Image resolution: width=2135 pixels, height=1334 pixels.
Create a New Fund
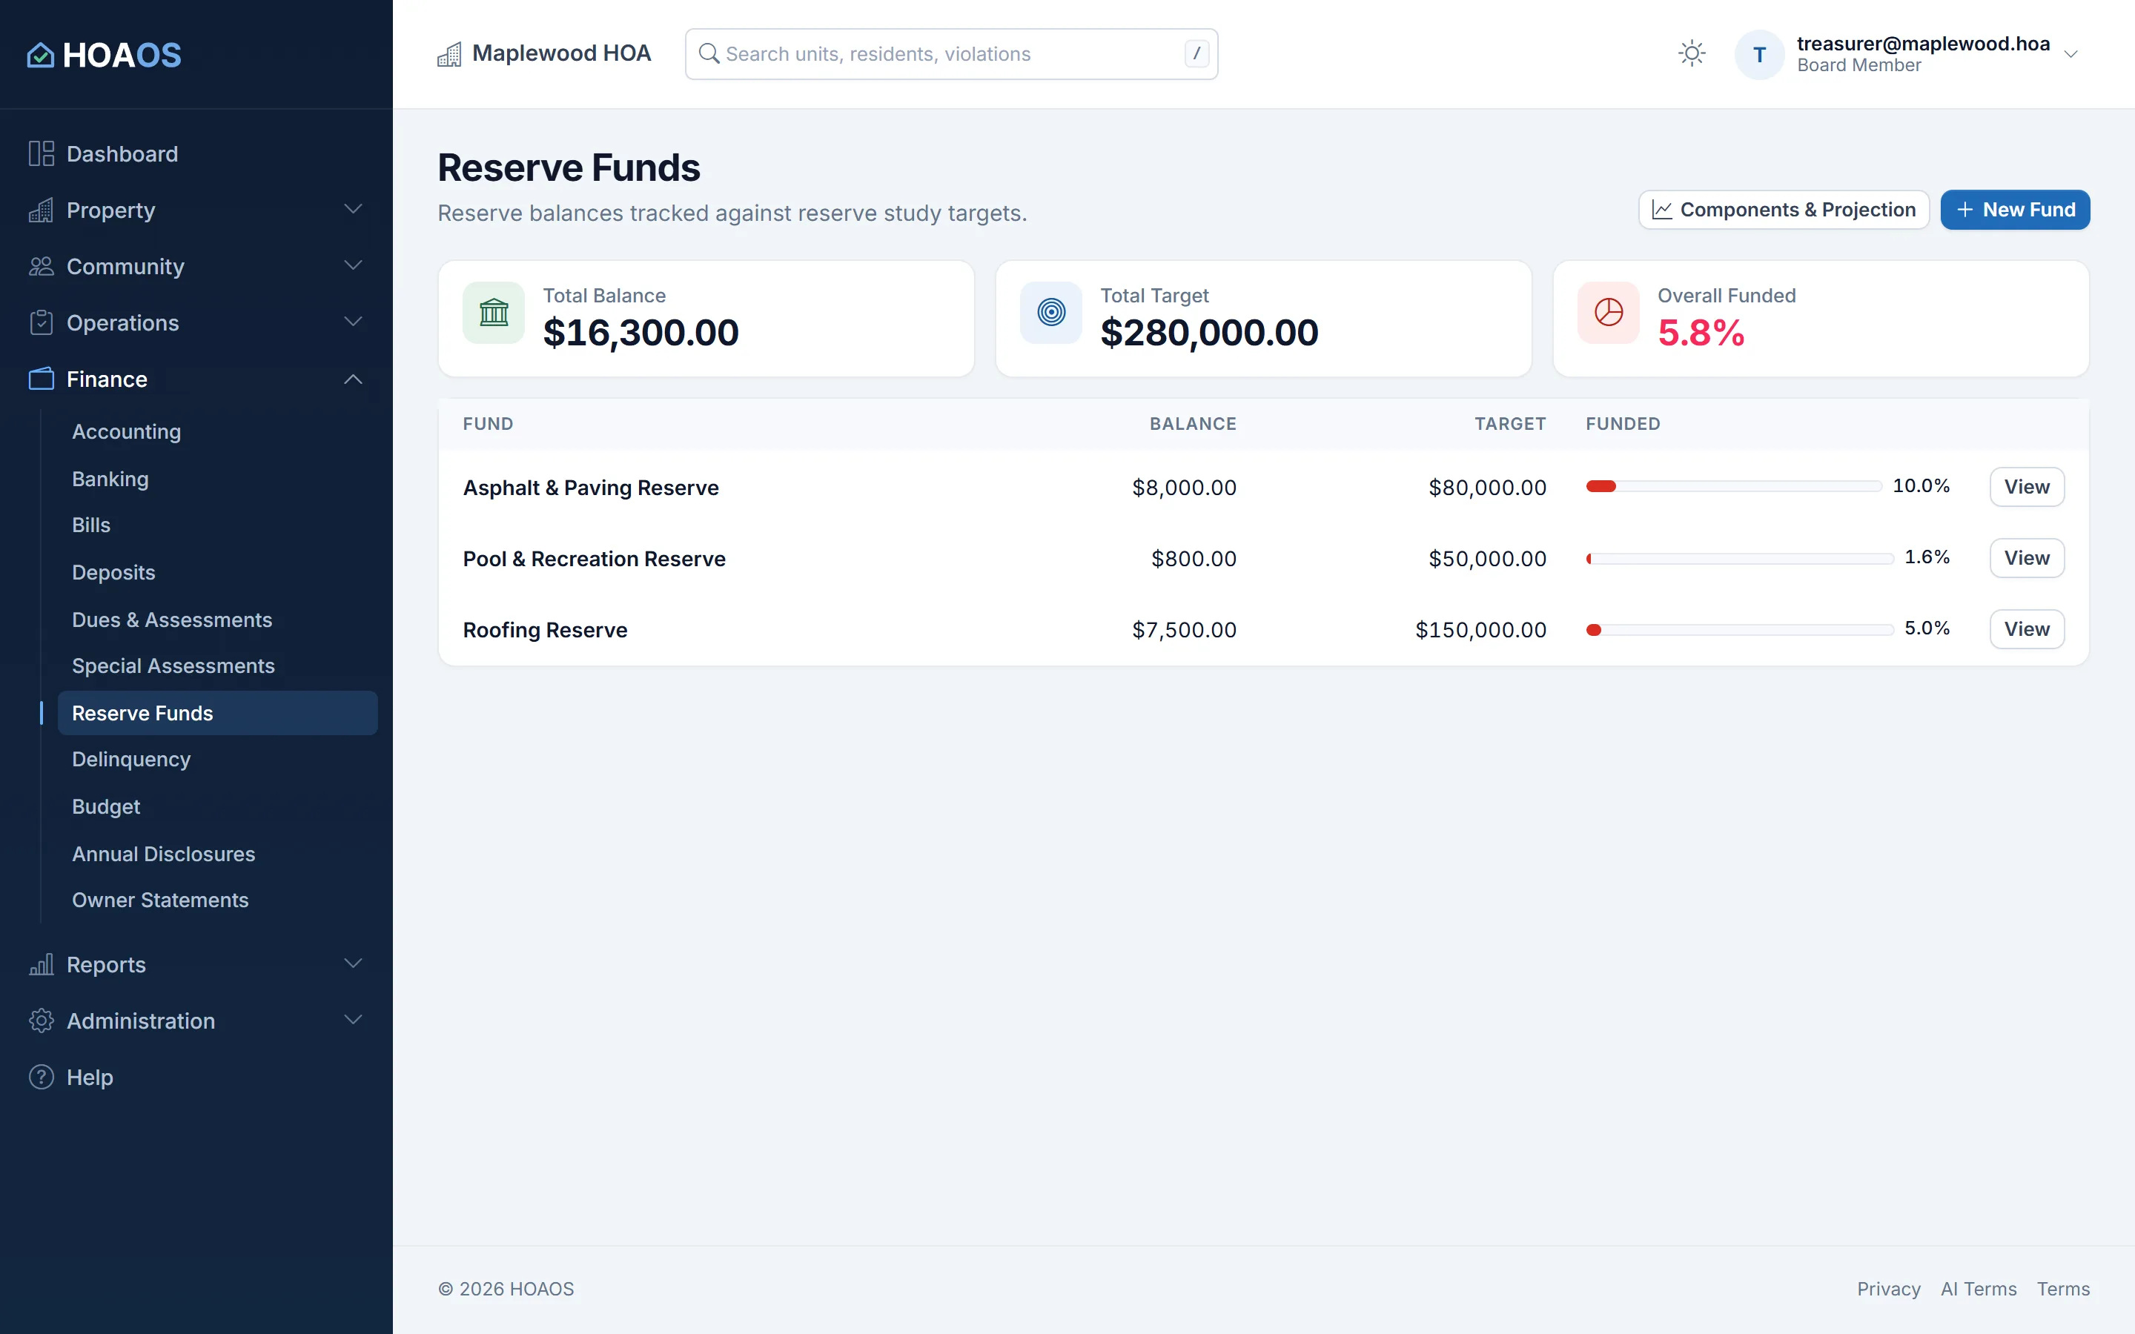pyautogui.click(x=2015, y=210)
